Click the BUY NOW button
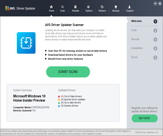 click(x=145, y=118)
